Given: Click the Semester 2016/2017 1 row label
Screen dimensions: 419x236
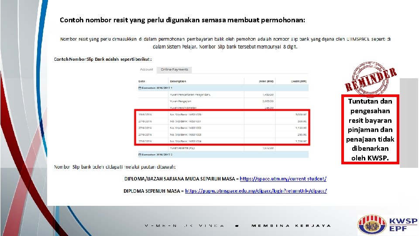Looking at the screenshot, I should click(x=157, y=88).
